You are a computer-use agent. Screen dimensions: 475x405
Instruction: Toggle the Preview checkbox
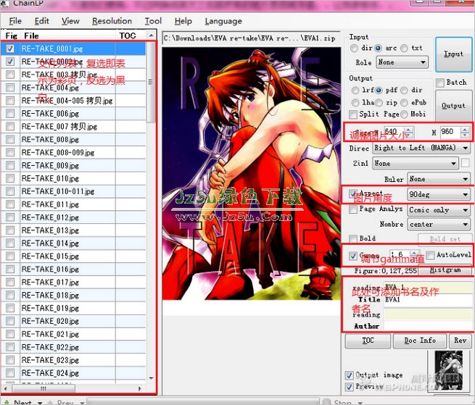[349, 387]
